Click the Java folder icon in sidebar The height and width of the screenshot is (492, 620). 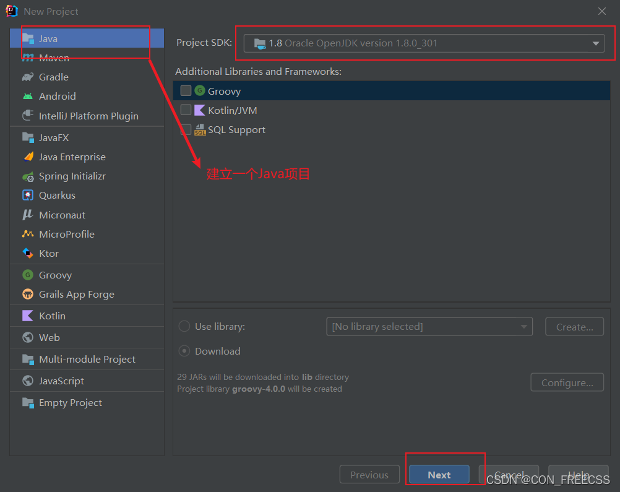tap(28, 38)
